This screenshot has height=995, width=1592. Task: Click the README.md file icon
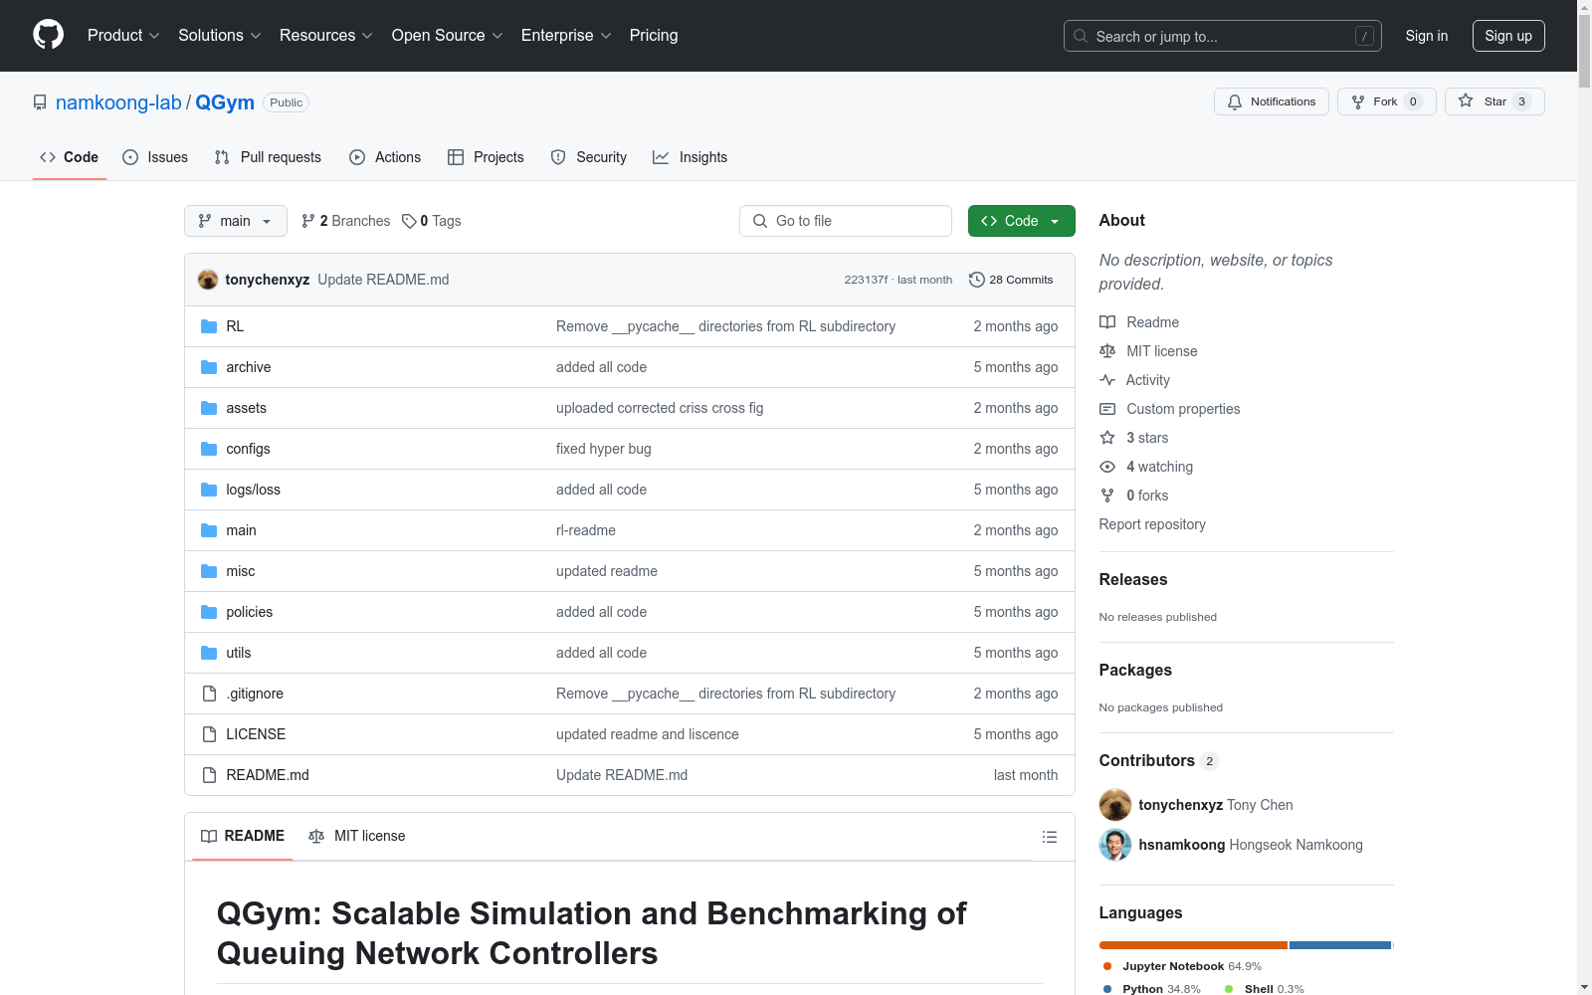[x=209, y=775]
